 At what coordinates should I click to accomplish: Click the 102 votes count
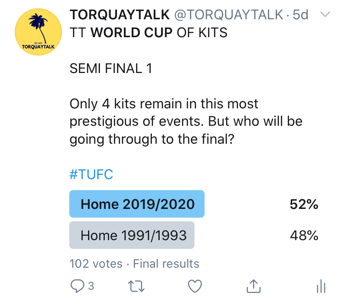tap(96, 264)
